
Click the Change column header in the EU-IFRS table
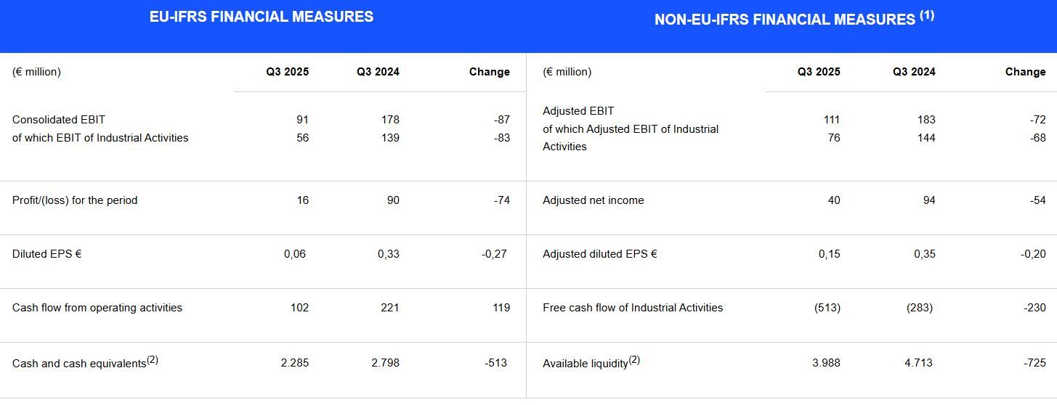(489, 72)
